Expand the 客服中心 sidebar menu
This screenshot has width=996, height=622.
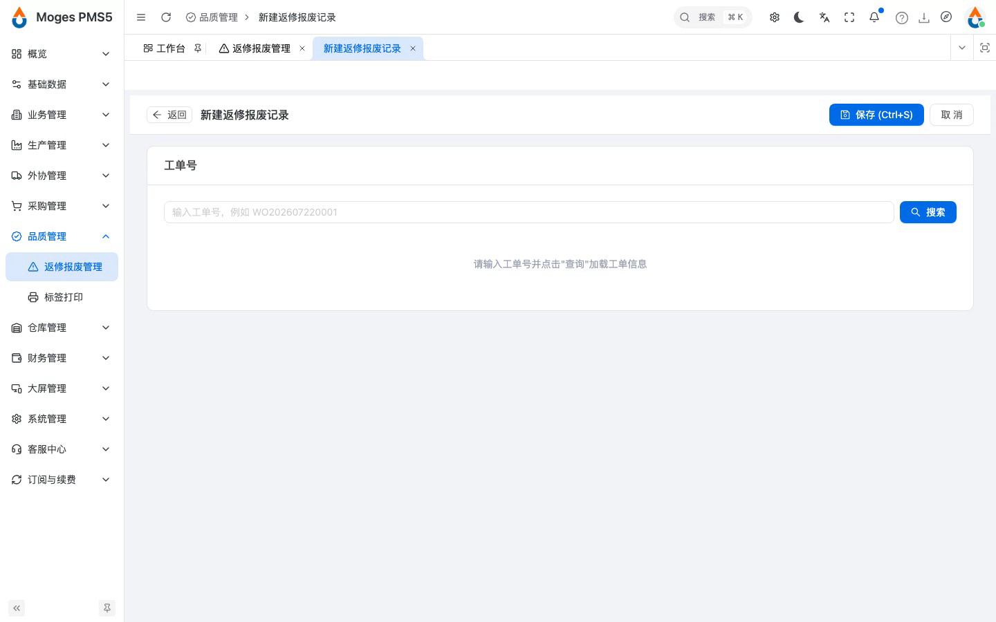pyautogui.click(x=62, y=449)
